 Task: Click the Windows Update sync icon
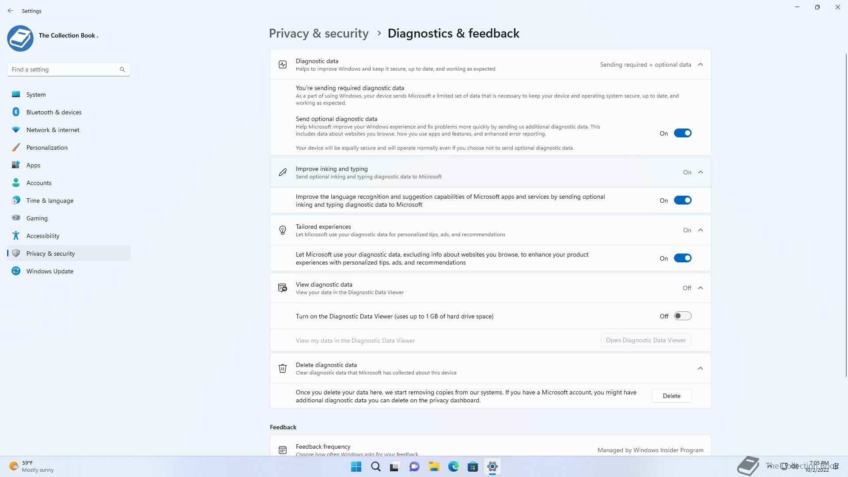(x=16, y=271)
